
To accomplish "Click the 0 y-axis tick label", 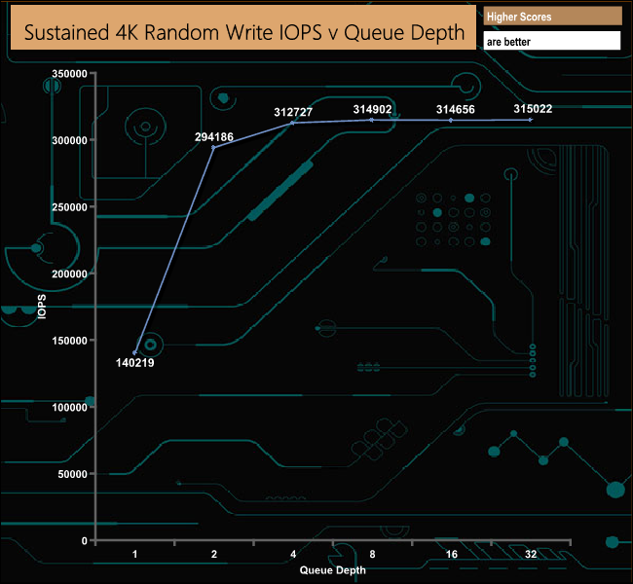I will tap(85, 541).
